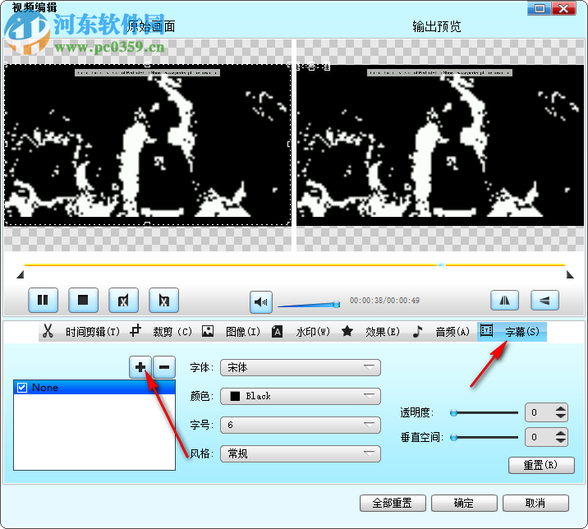588x529 pixels.
Task: Decrease the 垂直空间 value with down arrow
Action: (x=561, y=441)
